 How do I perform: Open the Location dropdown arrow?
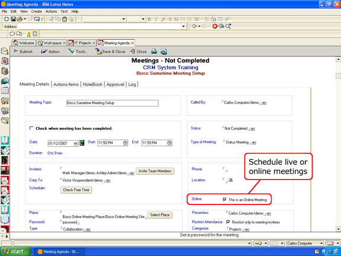(231, 180)
